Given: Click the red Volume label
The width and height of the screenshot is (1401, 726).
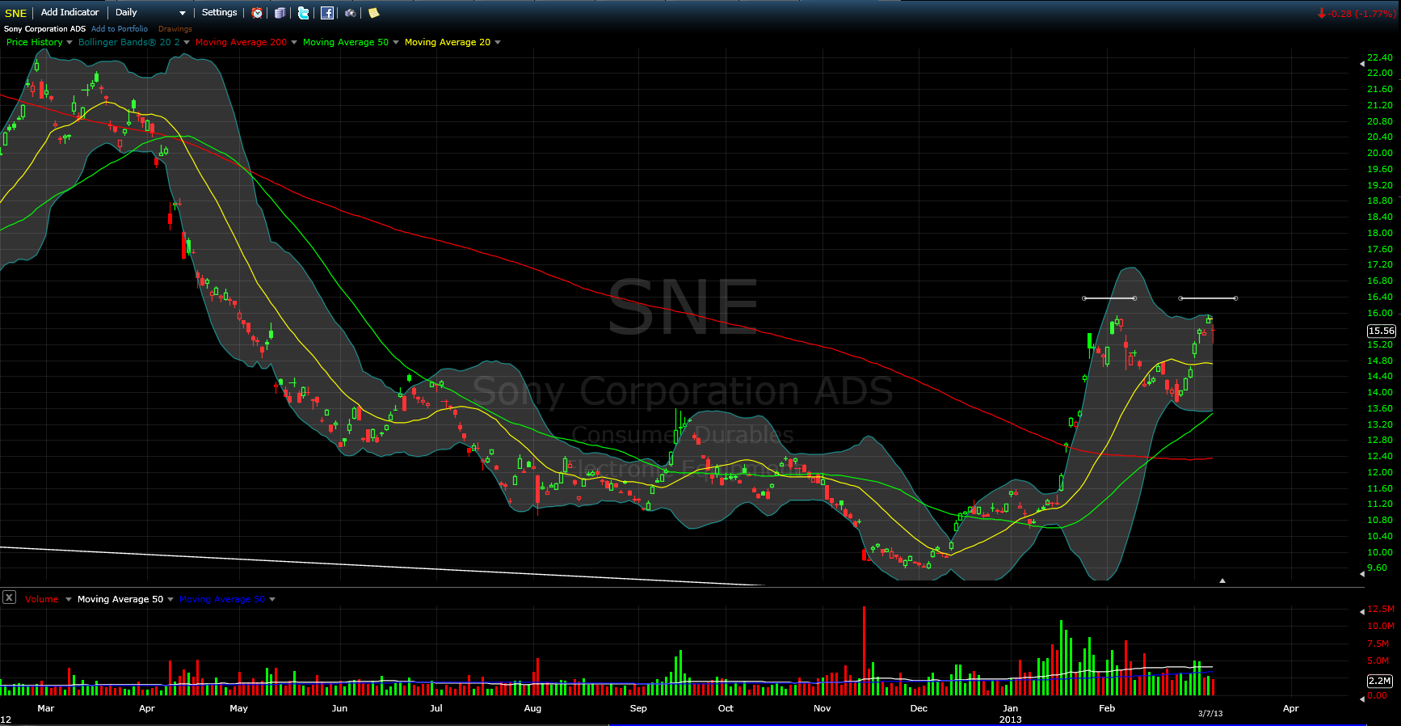Looking at the screenshot, I should point(42,599).
